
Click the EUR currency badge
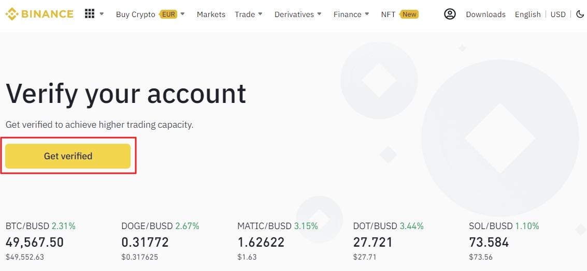click(168, 14)
